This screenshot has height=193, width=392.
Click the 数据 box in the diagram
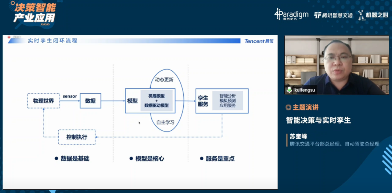click(90, 101)
